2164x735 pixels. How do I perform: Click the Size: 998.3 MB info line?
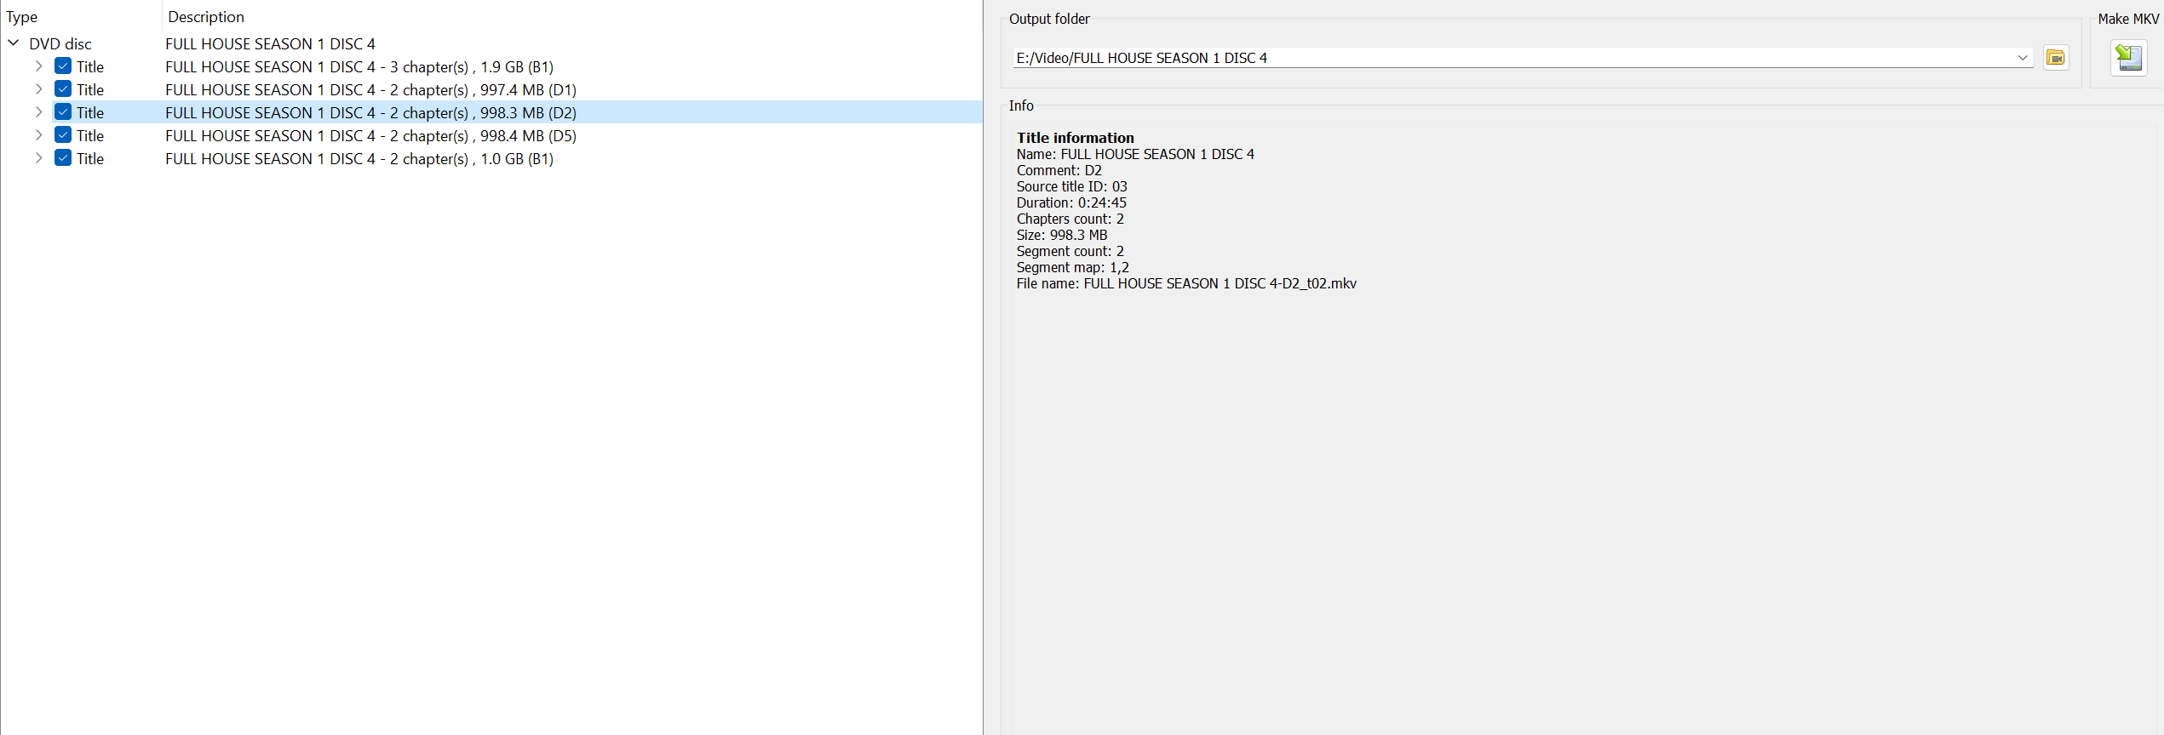coord(1061,235)
